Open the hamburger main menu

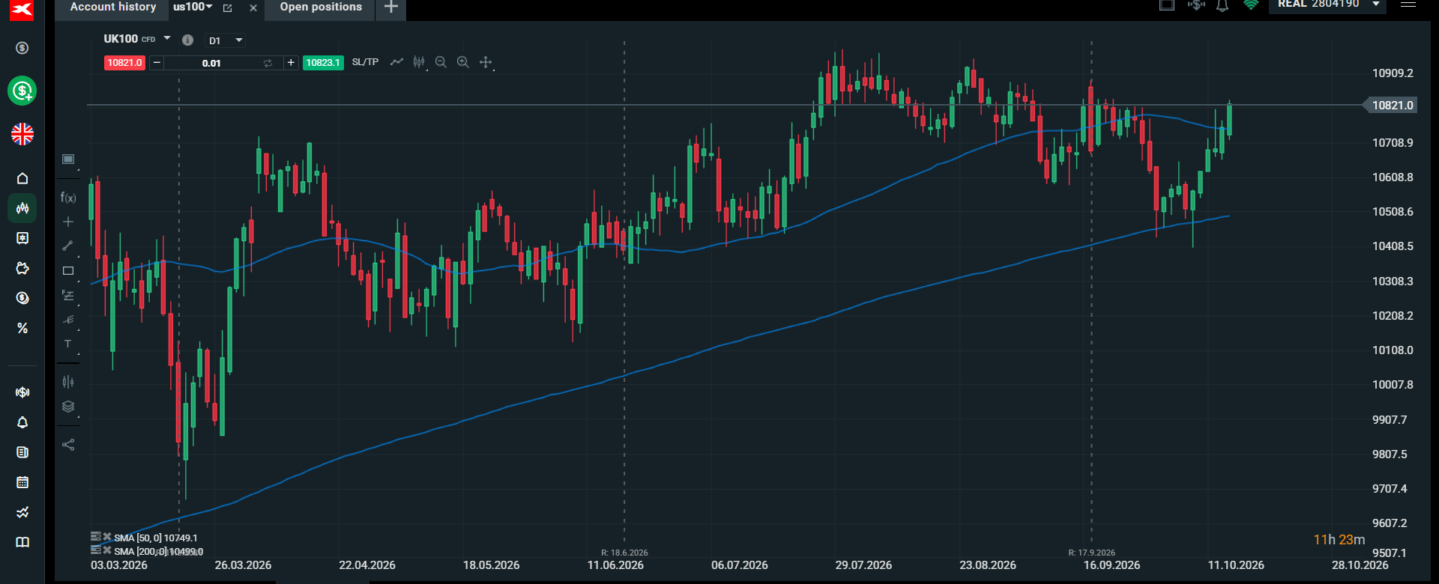click(1408, 4)
